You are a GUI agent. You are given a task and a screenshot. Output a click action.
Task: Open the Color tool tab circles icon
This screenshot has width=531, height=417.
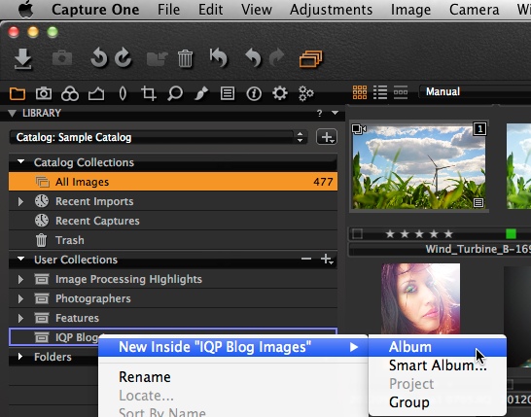(70, 93)
